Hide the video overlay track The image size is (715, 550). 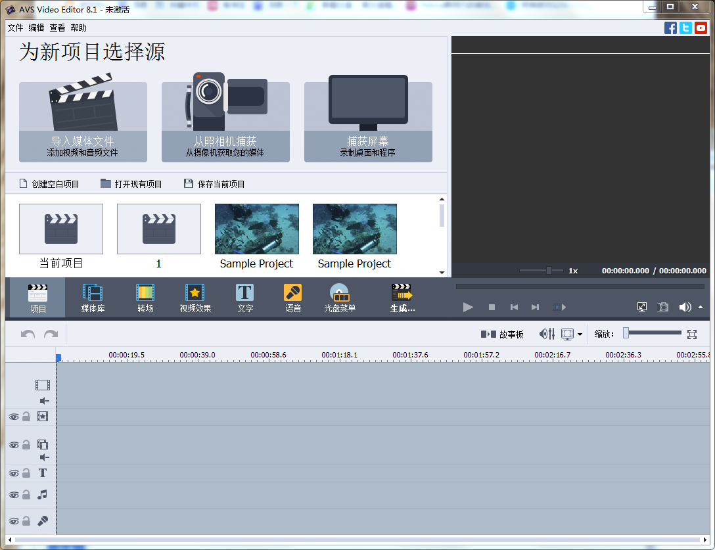click(x=14, y=445)
